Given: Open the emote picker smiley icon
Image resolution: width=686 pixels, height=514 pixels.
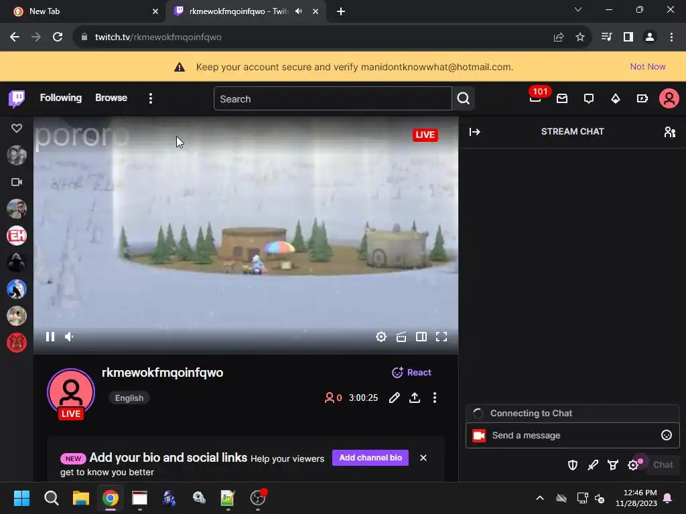Looking at the screenshot, I should [667, 435].
